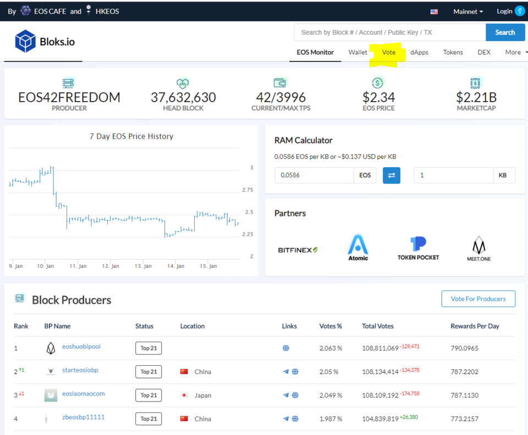This screenshot has width=528, height=435.
Task: Select the EOS Monitor tab
Action: point(315,52)
